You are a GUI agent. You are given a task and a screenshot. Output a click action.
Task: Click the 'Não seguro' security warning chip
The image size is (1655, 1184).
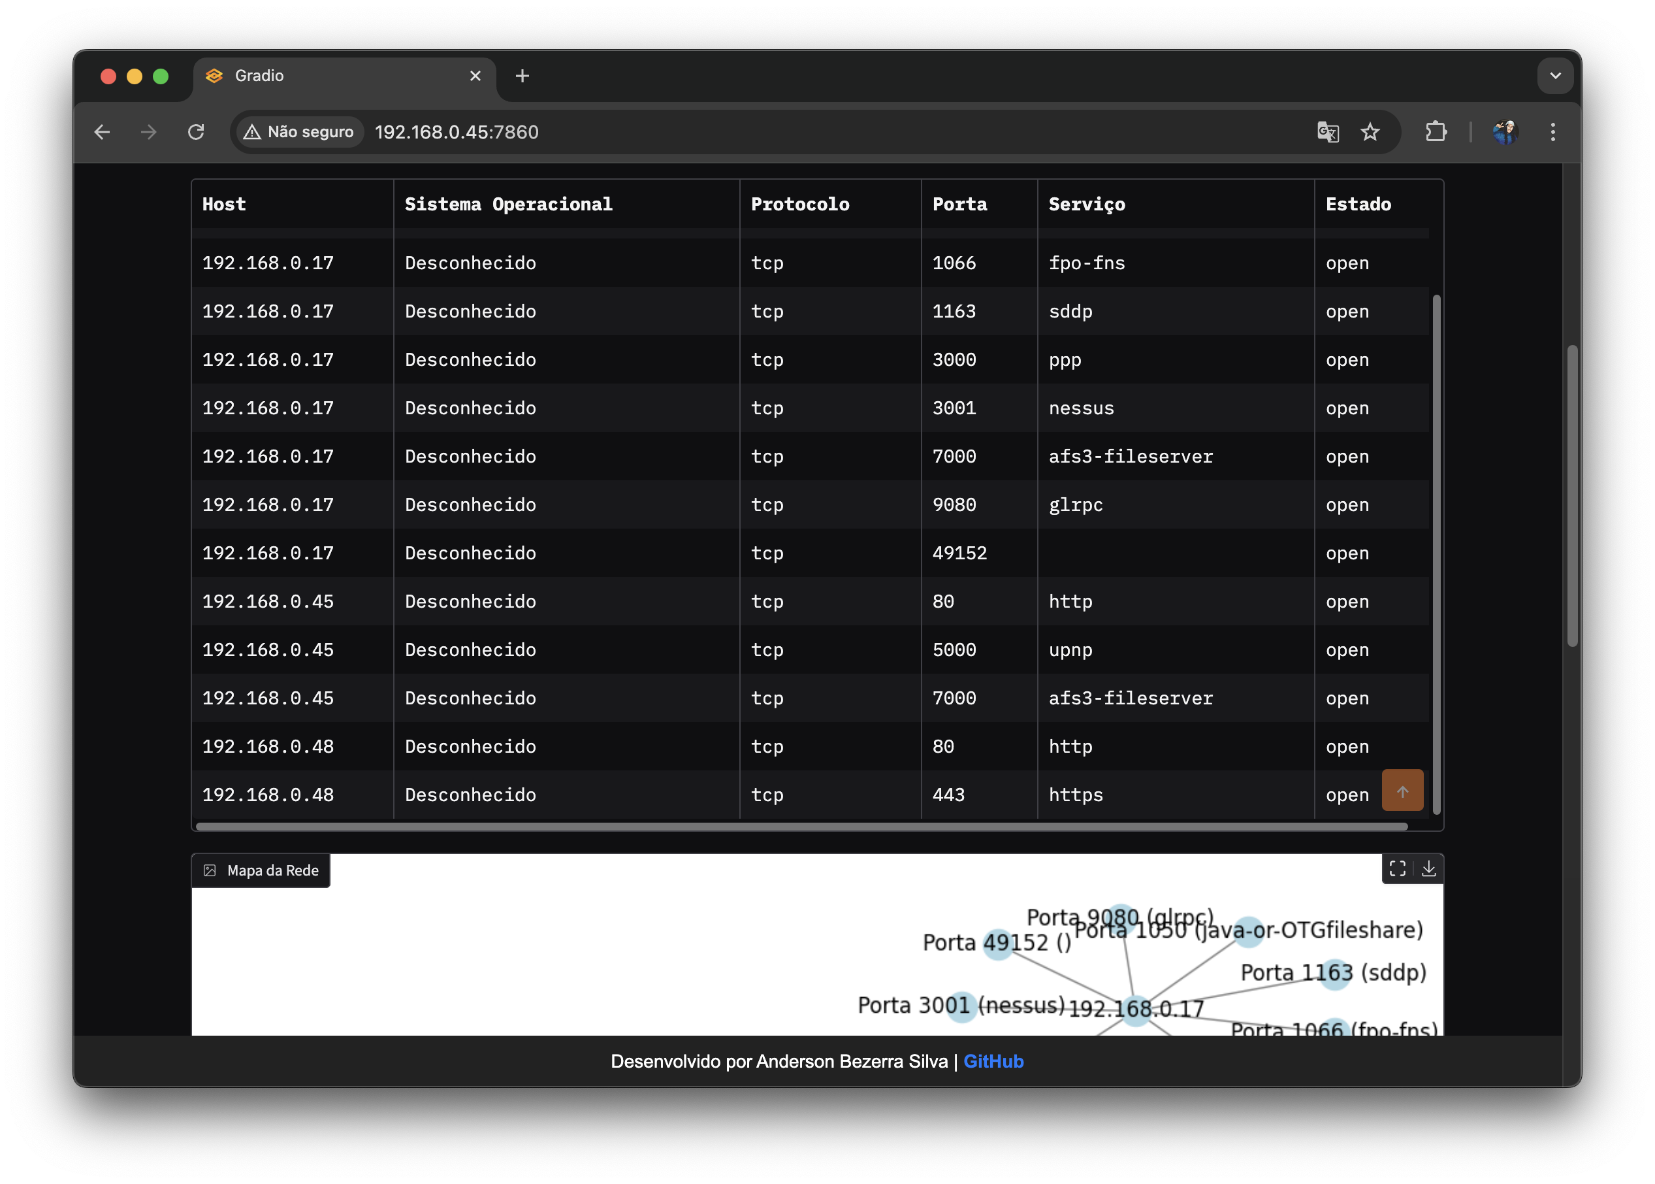click(300, 132)
